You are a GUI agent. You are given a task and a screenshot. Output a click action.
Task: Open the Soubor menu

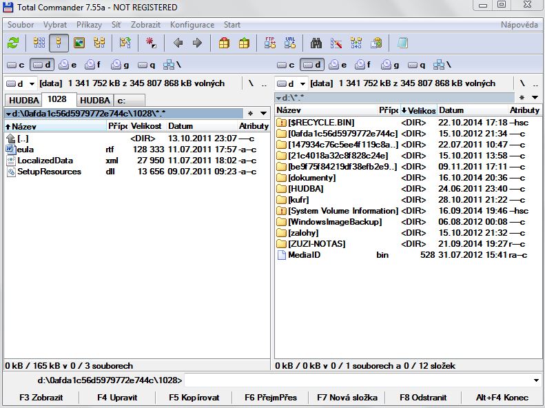(x=21, y=25)
